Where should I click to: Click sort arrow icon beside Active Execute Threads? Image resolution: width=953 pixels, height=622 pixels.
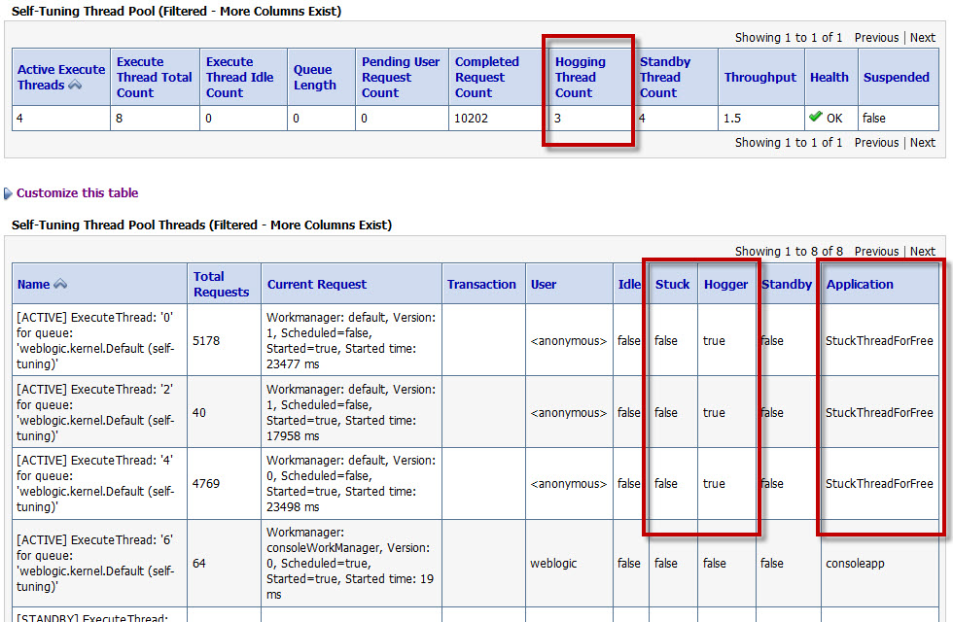click(x=75, y=86)
